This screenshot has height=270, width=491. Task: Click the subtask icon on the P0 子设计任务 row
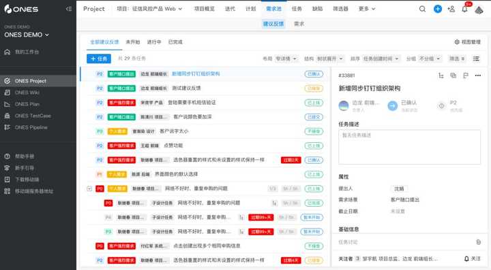[274, 203]
